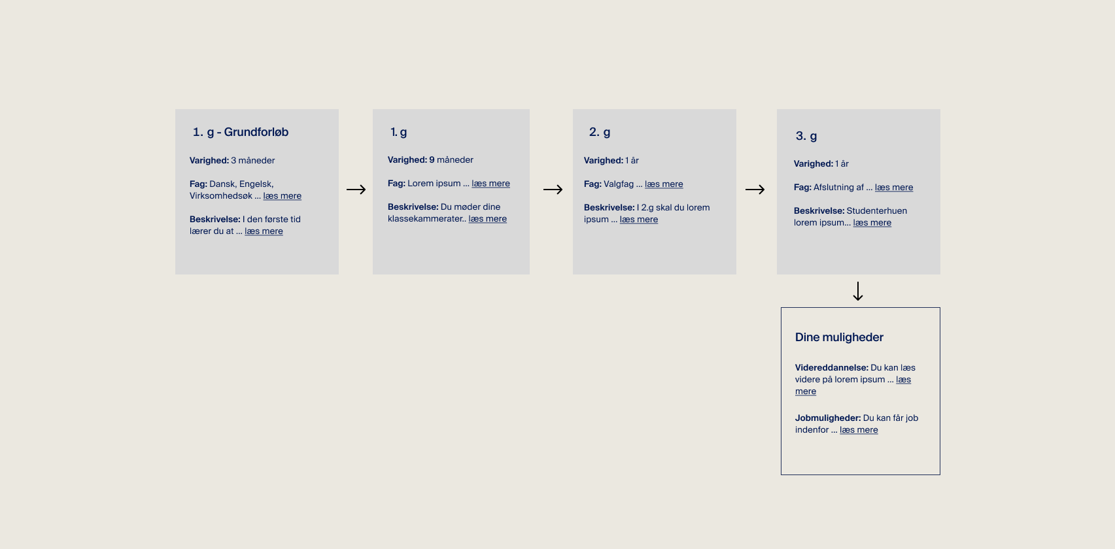
Task: Follow 'læs mere' after klassekammerater text
Action: click(487, 219)
